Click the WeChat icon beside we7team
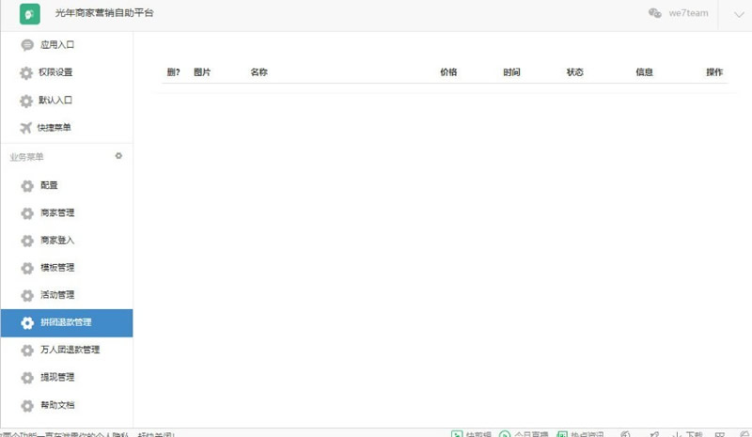 [x=655, y=13]
